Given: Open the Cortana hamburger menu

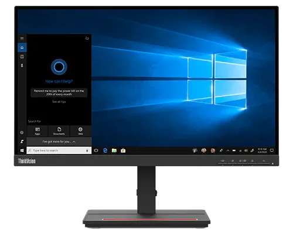Looking at the screenshot, I should coord(22,38).
